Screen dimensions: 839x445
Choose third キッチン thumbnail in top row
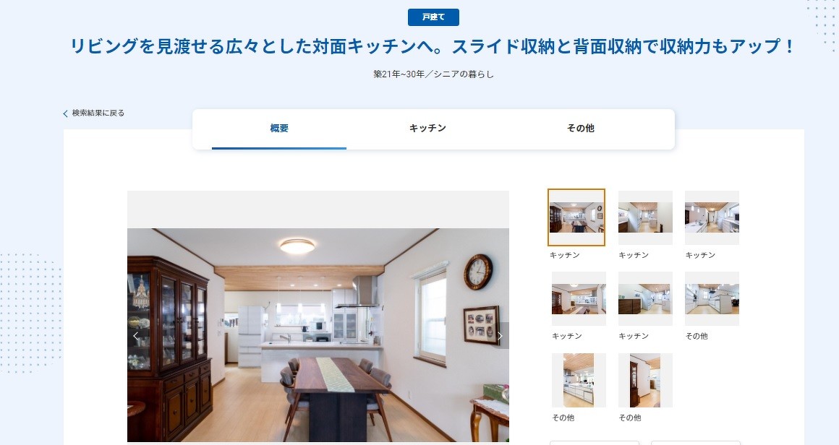pos(712,217)
